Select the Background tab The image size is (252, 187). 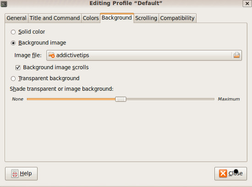[x=117, y=18]
